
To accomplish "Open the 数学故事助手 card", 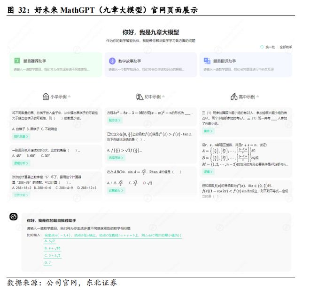I will [151, 65].
